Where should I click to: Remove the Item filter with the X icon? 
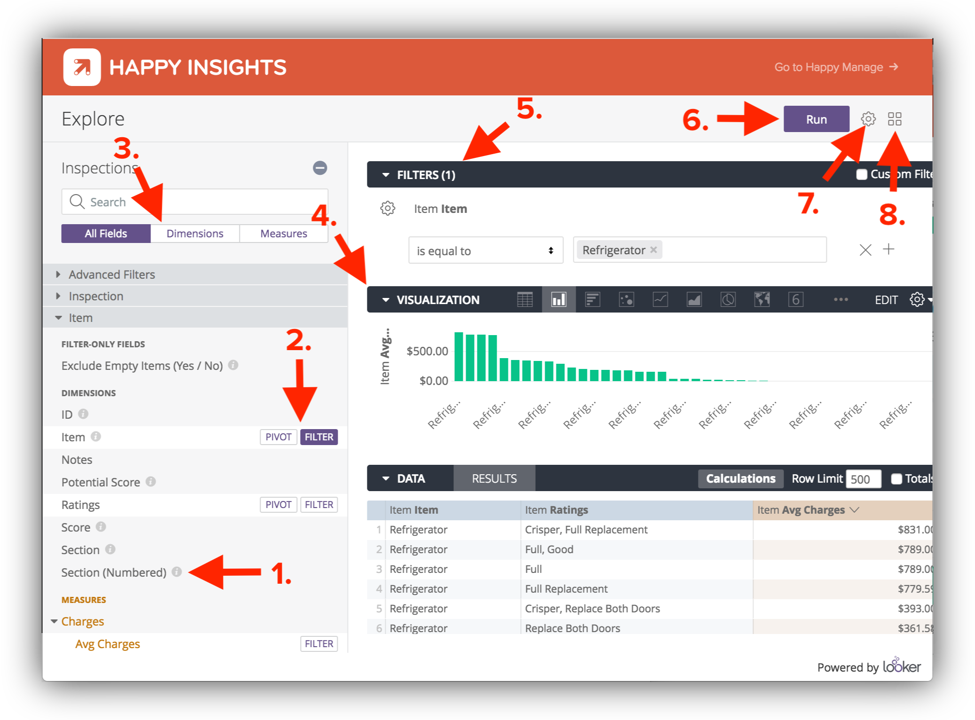865,250
